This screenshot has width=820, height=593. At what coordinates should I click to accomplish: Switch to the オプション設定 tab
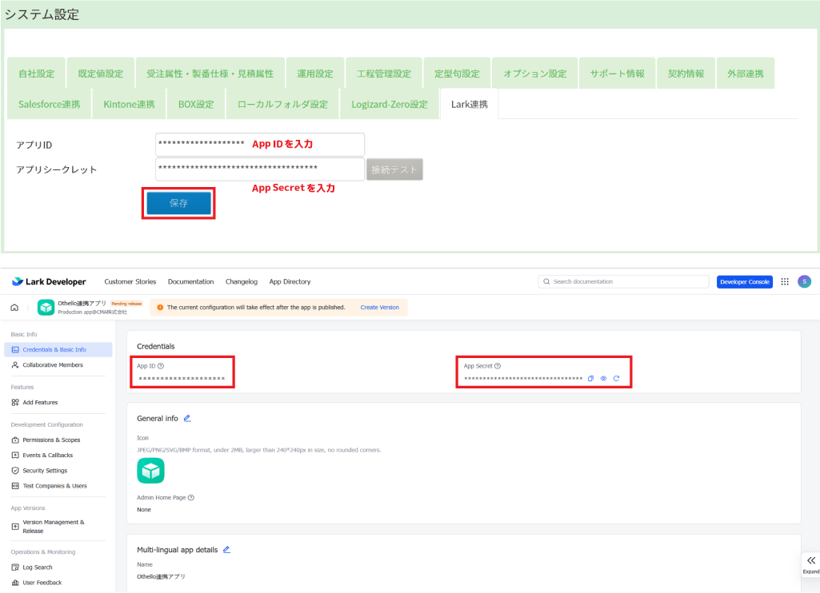coord(535,74)
